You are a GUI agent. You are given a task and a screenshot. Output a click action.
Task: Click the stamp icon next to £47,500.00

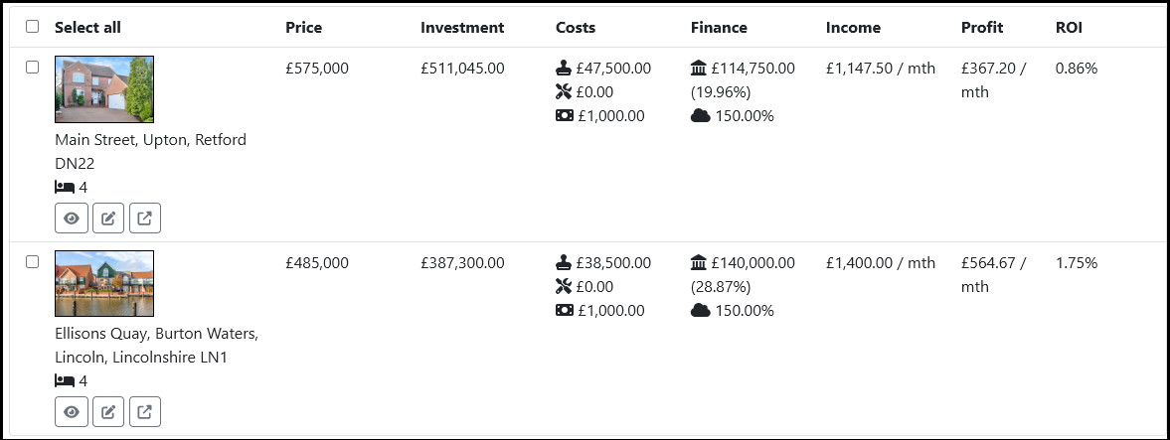pyautogui.click(x=564, y=69)
